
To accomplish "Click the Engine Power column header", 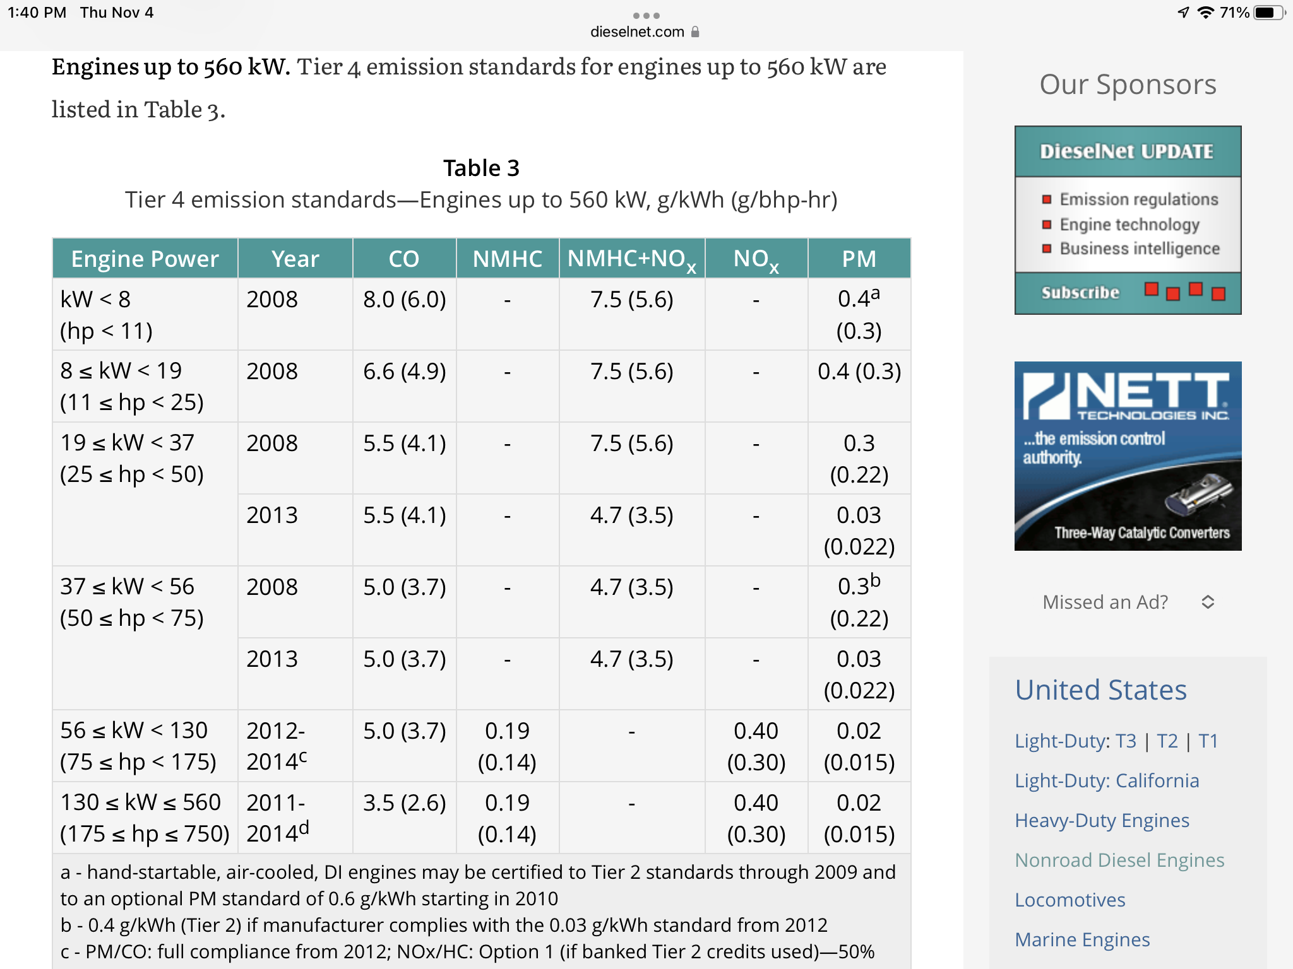I will (x=145, y=259).
